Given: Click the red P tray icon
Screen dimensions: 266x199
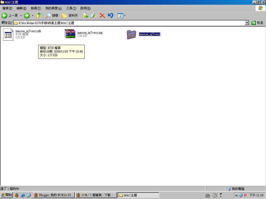Looking at the screenshot, I should click(245, 195).
